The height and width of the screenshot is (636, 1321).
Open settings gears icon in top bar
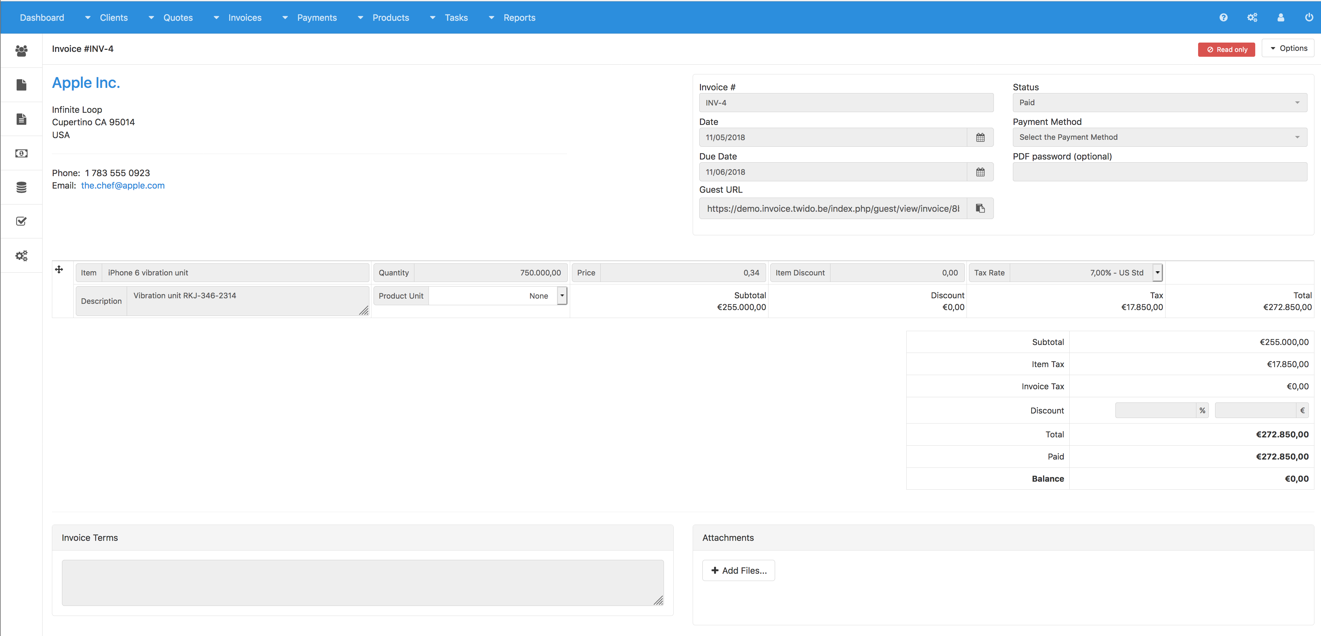point(1252,17)
